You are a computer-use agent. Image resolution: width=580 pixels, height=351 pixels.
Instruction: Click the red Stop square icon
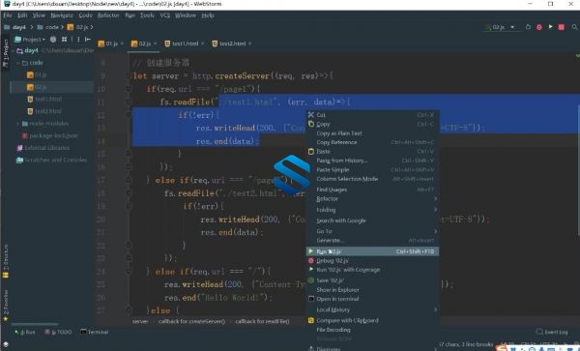[561, 27]
